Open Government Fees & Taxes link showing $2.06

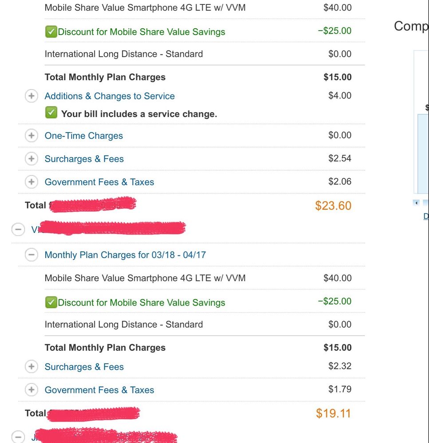point(99,182)
